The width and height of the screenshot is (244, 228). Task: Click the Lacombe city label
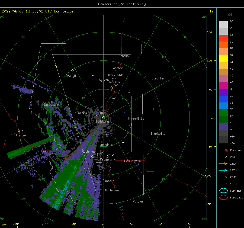[x=117, y=68]
